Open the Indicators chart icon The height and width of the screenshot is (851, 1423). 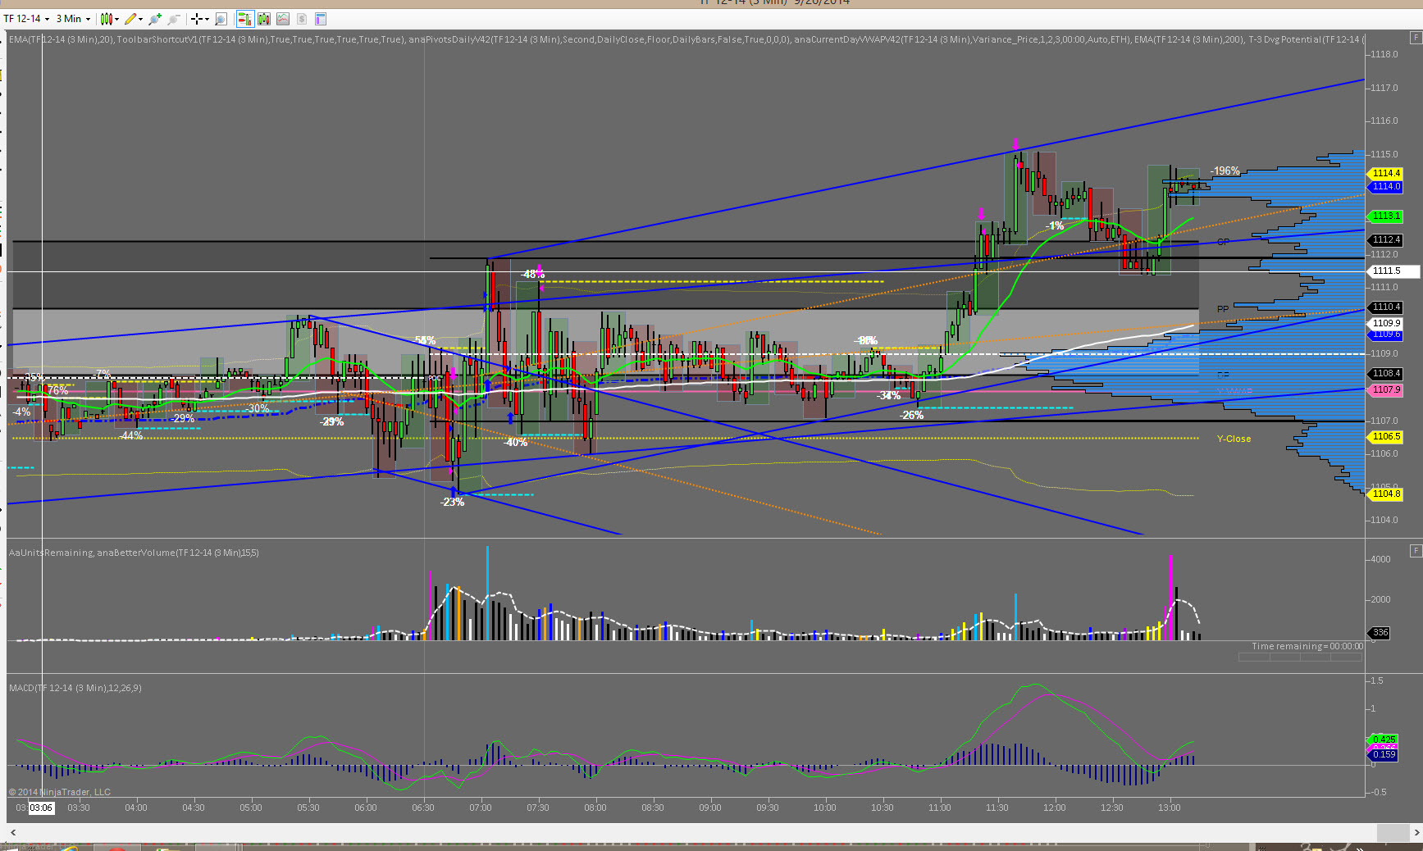(x=283, y=19)
